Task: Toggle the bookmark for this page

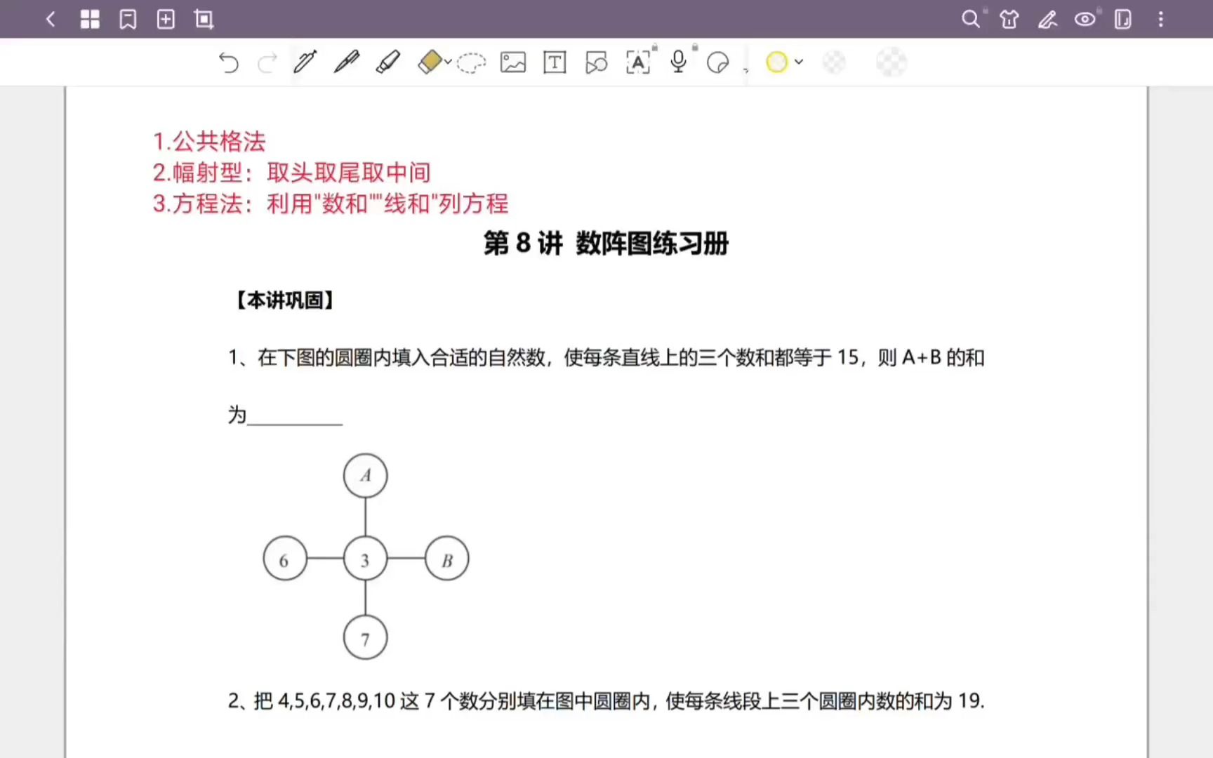Action: 128,19
